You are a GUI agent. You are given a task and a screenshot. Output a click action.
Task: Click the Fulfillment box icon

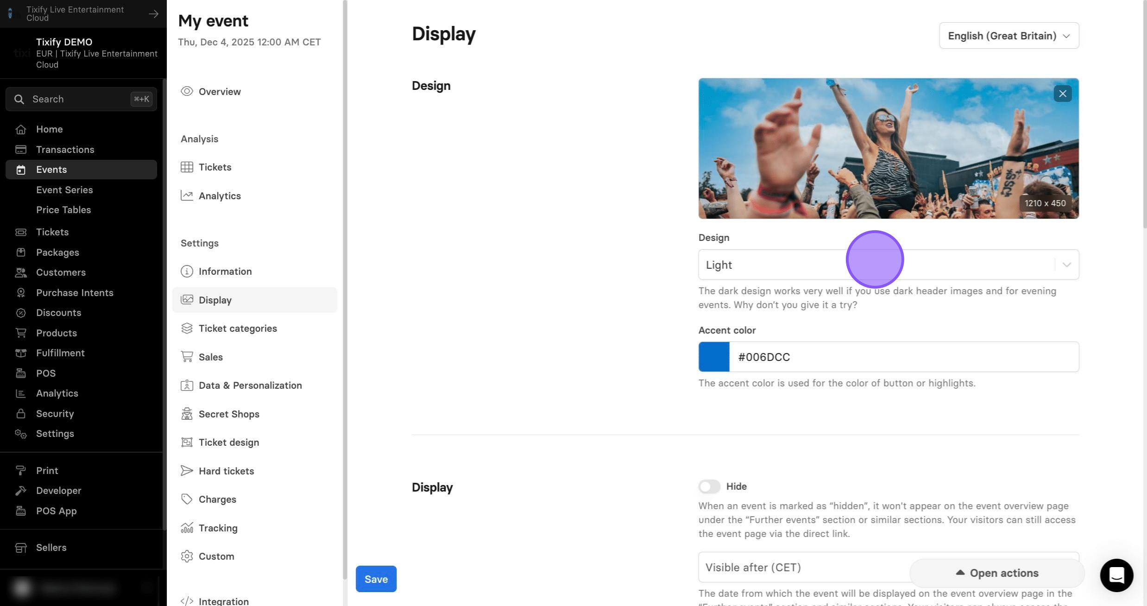pos(20,353)
